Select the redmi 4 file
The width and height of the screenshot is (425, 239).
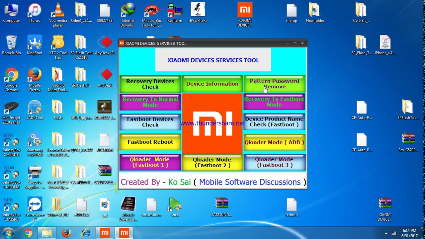tap(292, 207)
